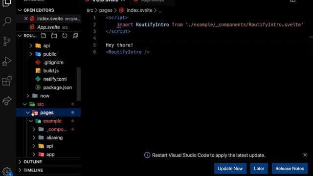Click the JS icon beside build.js
313x176 pixels.
click(x=38, y=70)
